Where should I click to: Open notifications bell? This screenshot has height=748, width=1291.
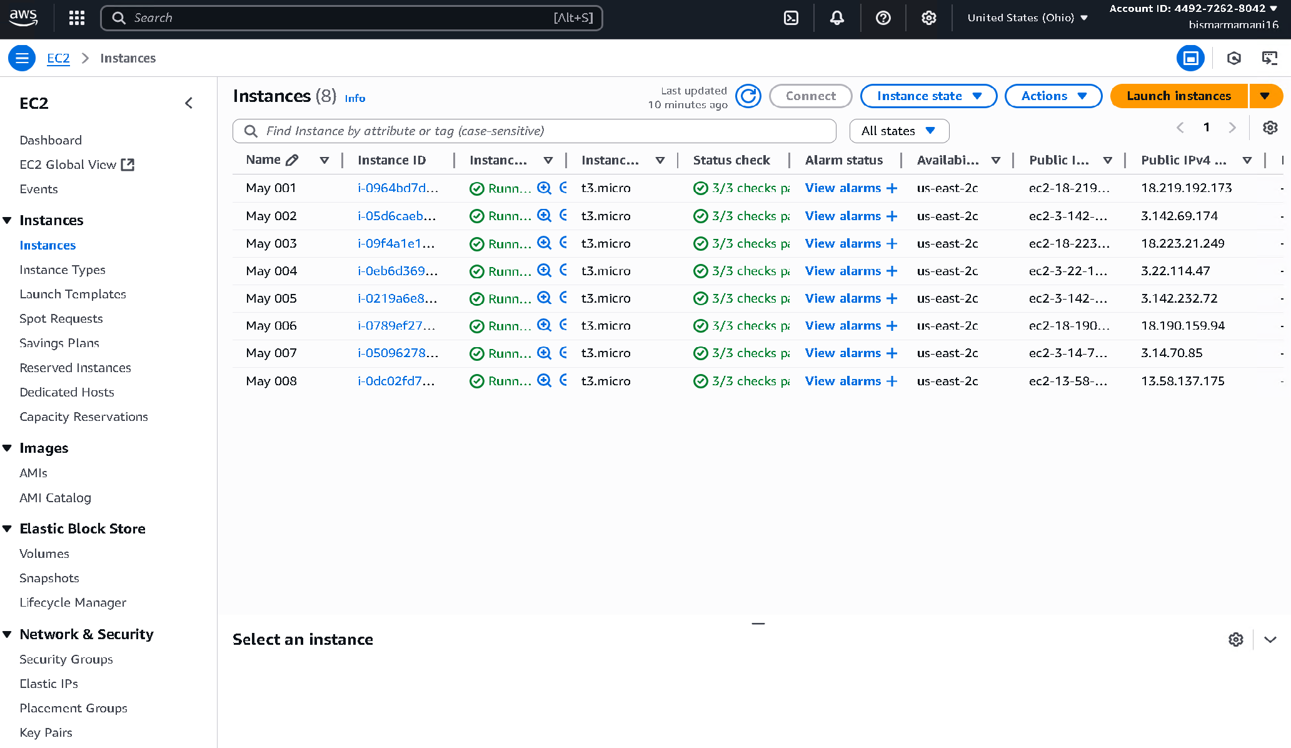[x=837, y=18]
